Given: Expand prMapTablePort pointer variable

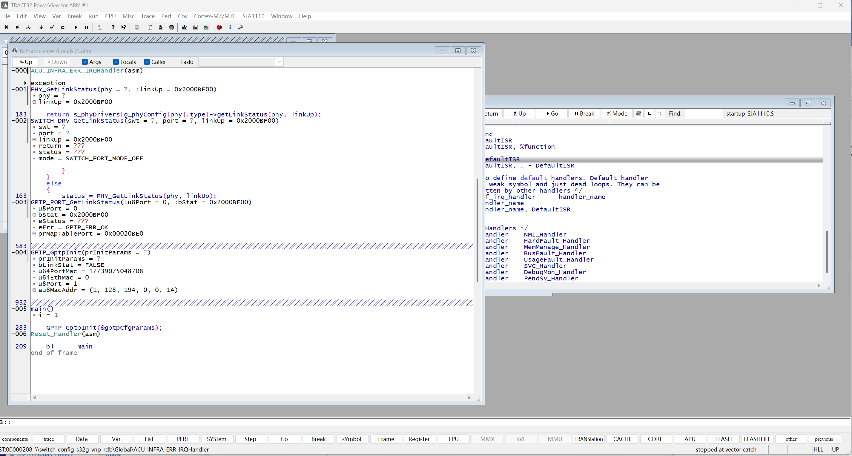Looking at the screenshot, I should tap(34, 234).
